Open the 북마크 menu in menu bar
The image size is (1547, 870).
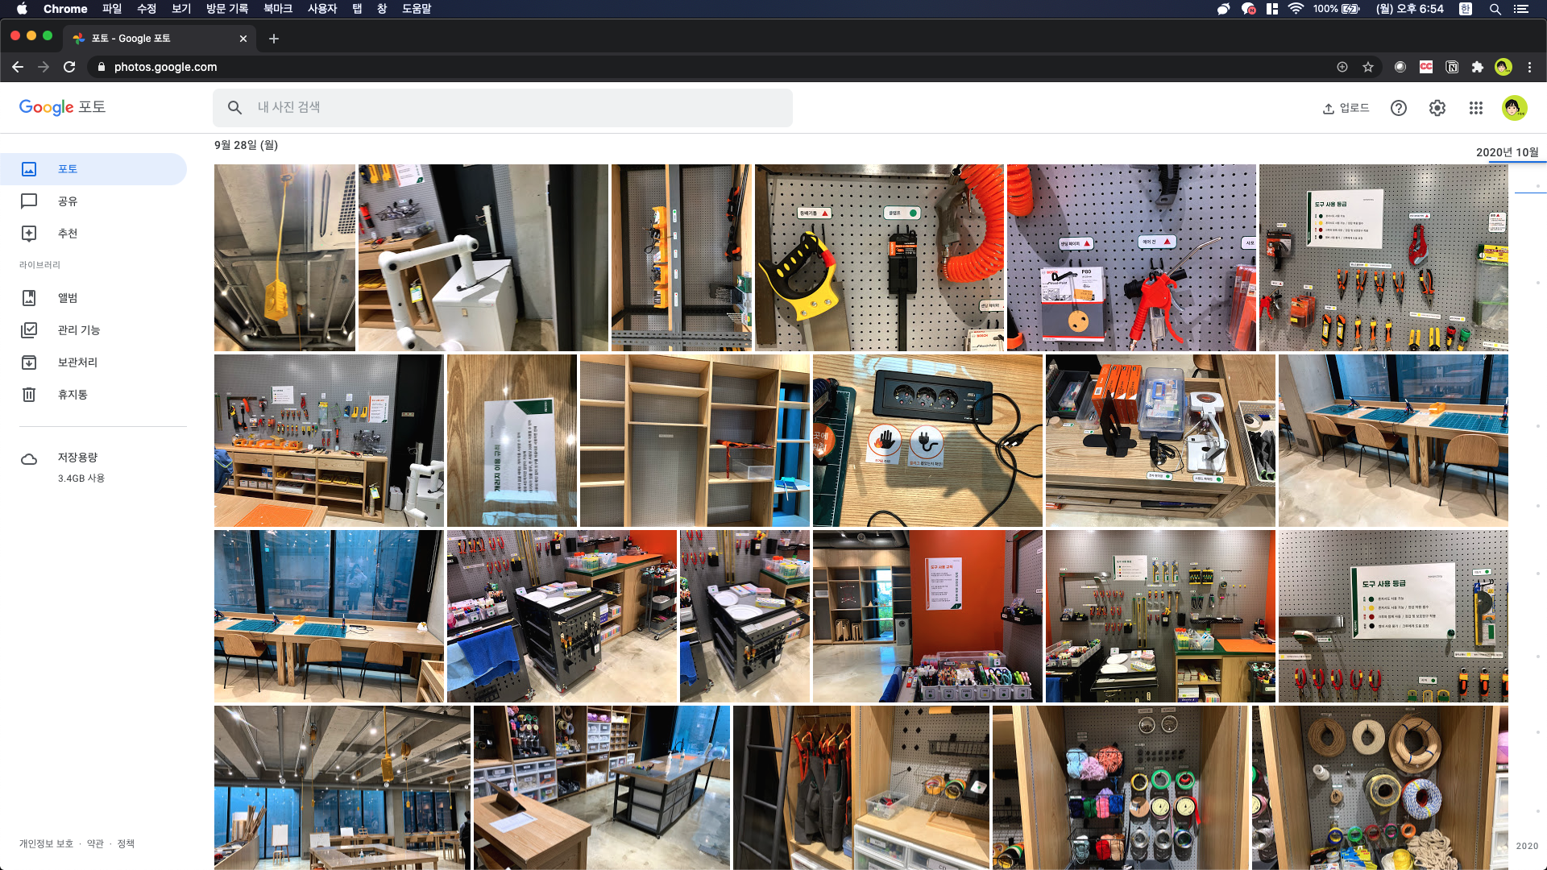[x=277, y=9]
